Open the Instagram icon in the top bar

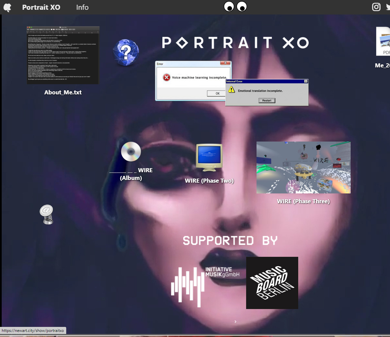[x=376, y=7]
